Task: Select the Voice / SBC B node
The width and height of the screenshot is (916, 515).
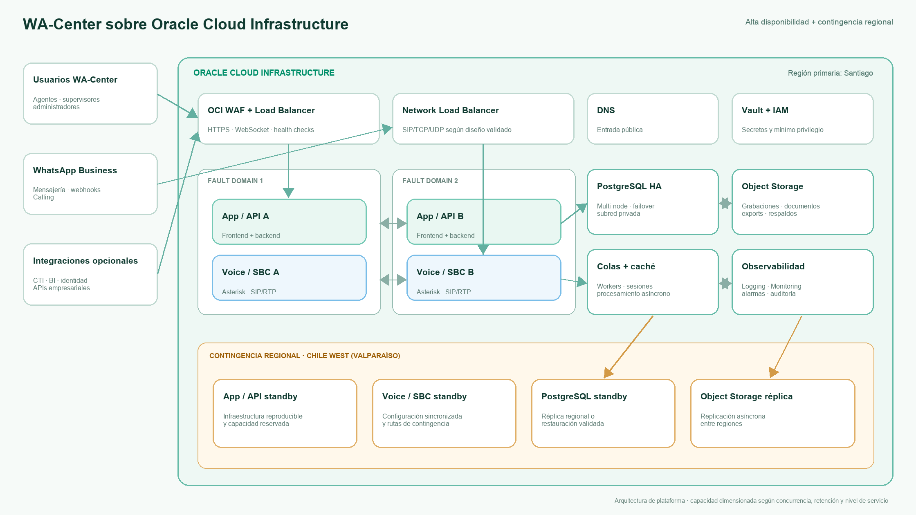Action: (x=484, y=278)
